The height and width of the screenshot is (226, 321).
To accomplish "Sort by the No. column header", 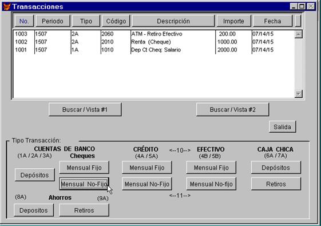I will [x=24, y=21].
